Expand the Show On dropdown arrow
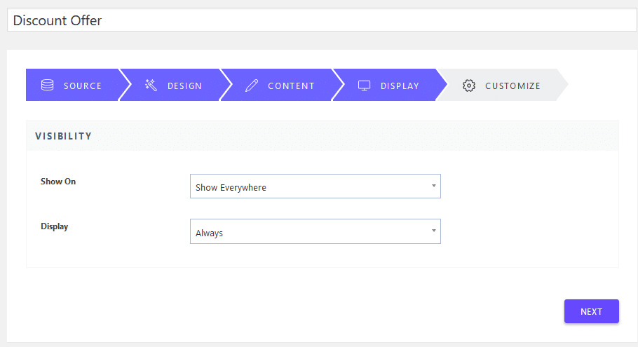 pos(433,186)
